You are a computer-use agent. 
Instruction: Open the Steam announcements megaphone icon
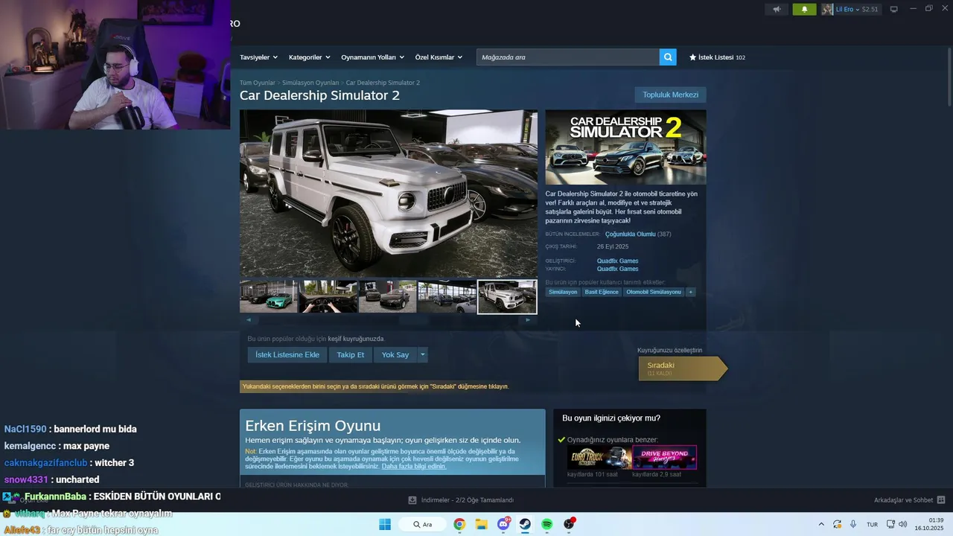click(x=777, y=9)
